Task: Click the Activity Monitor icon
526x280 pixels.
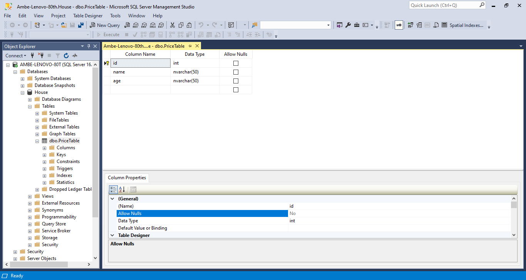Action: pyautogui.click(x=231, y=25)
